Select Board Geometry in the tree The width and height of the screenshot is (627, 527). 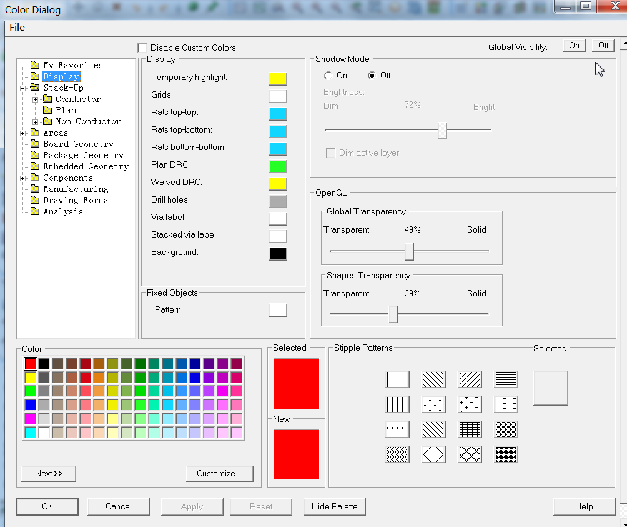click(x=78, y=144)
